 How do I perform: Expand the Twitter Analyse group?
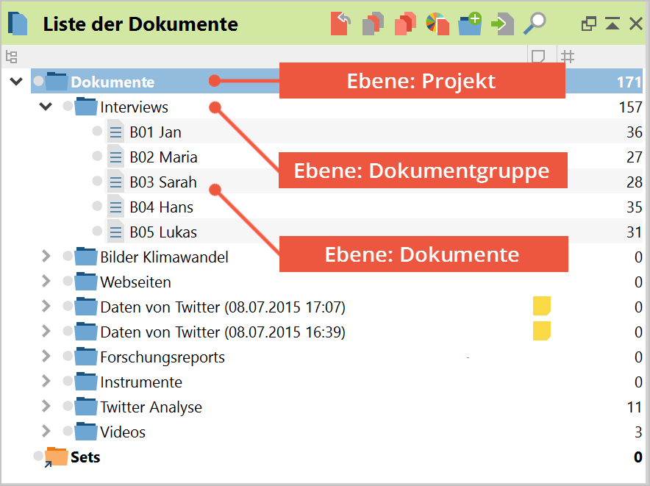click(x=46, y=406)
